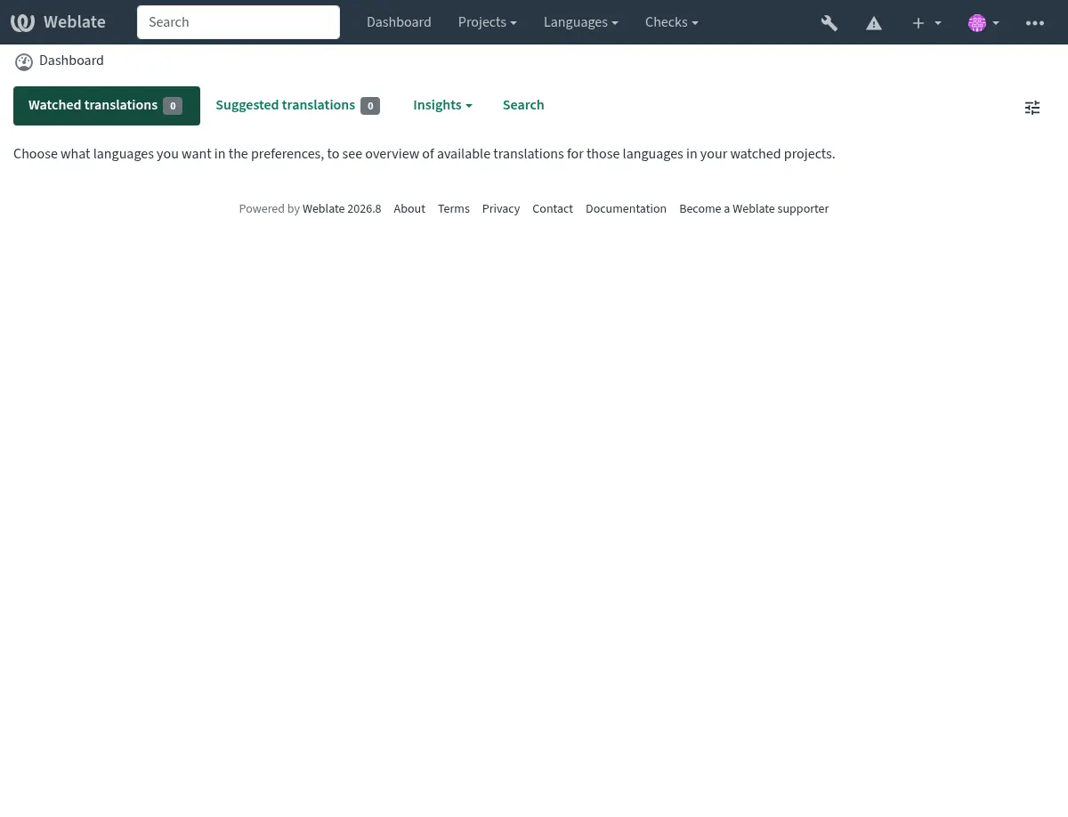The height and width of the screenshot is (817, 1068).
Task: Click the Dashboard breadcrumb link
Action: [71, 61]
